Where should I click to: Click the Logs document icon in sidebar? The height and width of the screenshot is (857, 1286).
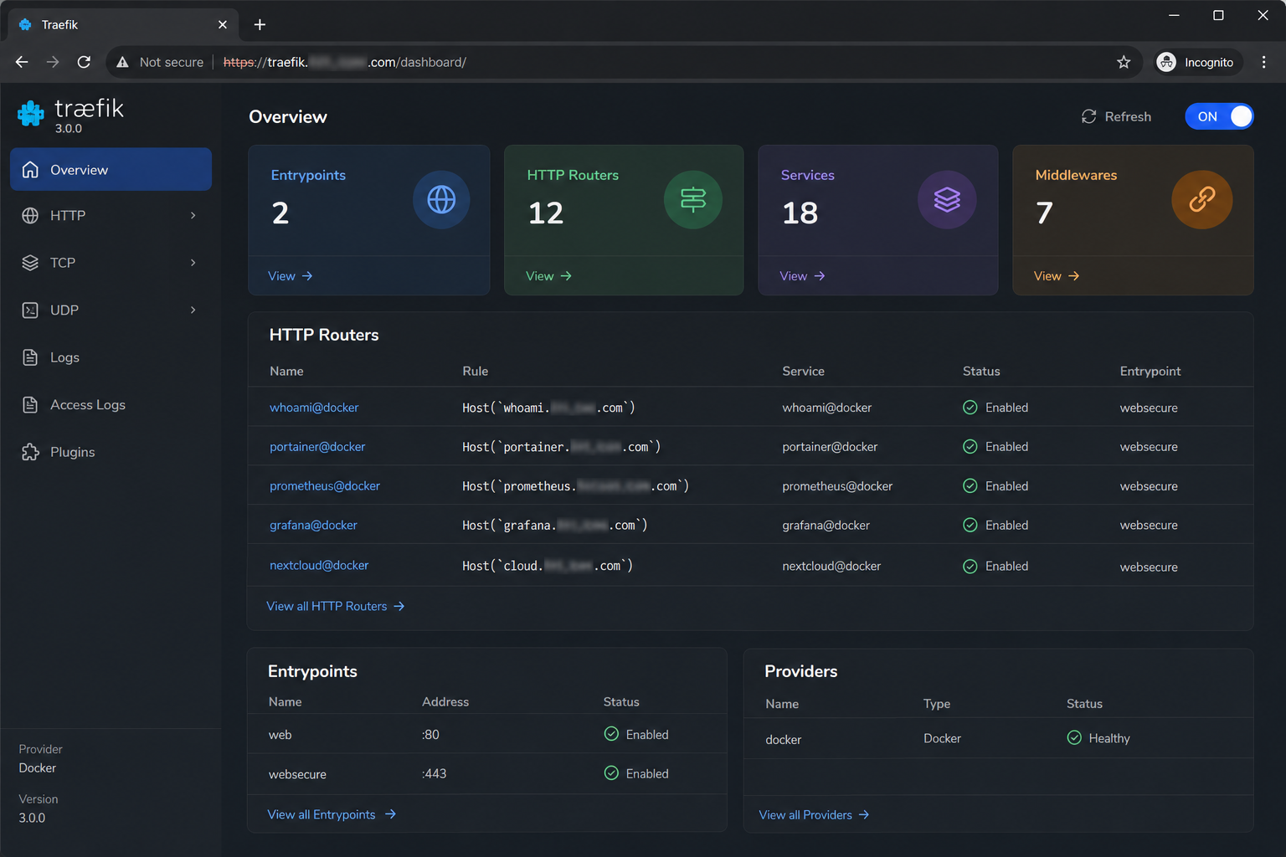click(30, 357)
